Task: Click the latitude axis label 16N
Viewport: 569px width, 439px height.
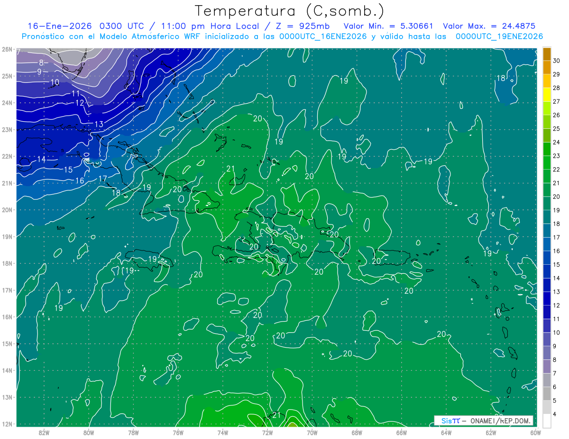Action: point(7,317)
